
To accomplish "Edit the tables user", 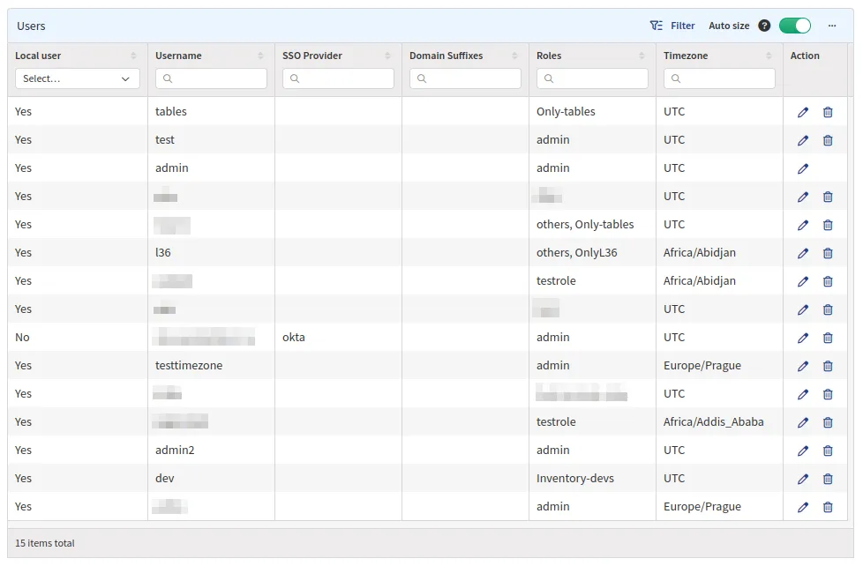I will 802,112.
